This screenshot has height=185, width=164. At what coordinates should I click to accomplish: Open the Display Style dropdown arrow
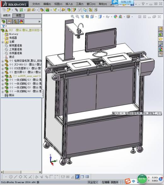(104, 17)
